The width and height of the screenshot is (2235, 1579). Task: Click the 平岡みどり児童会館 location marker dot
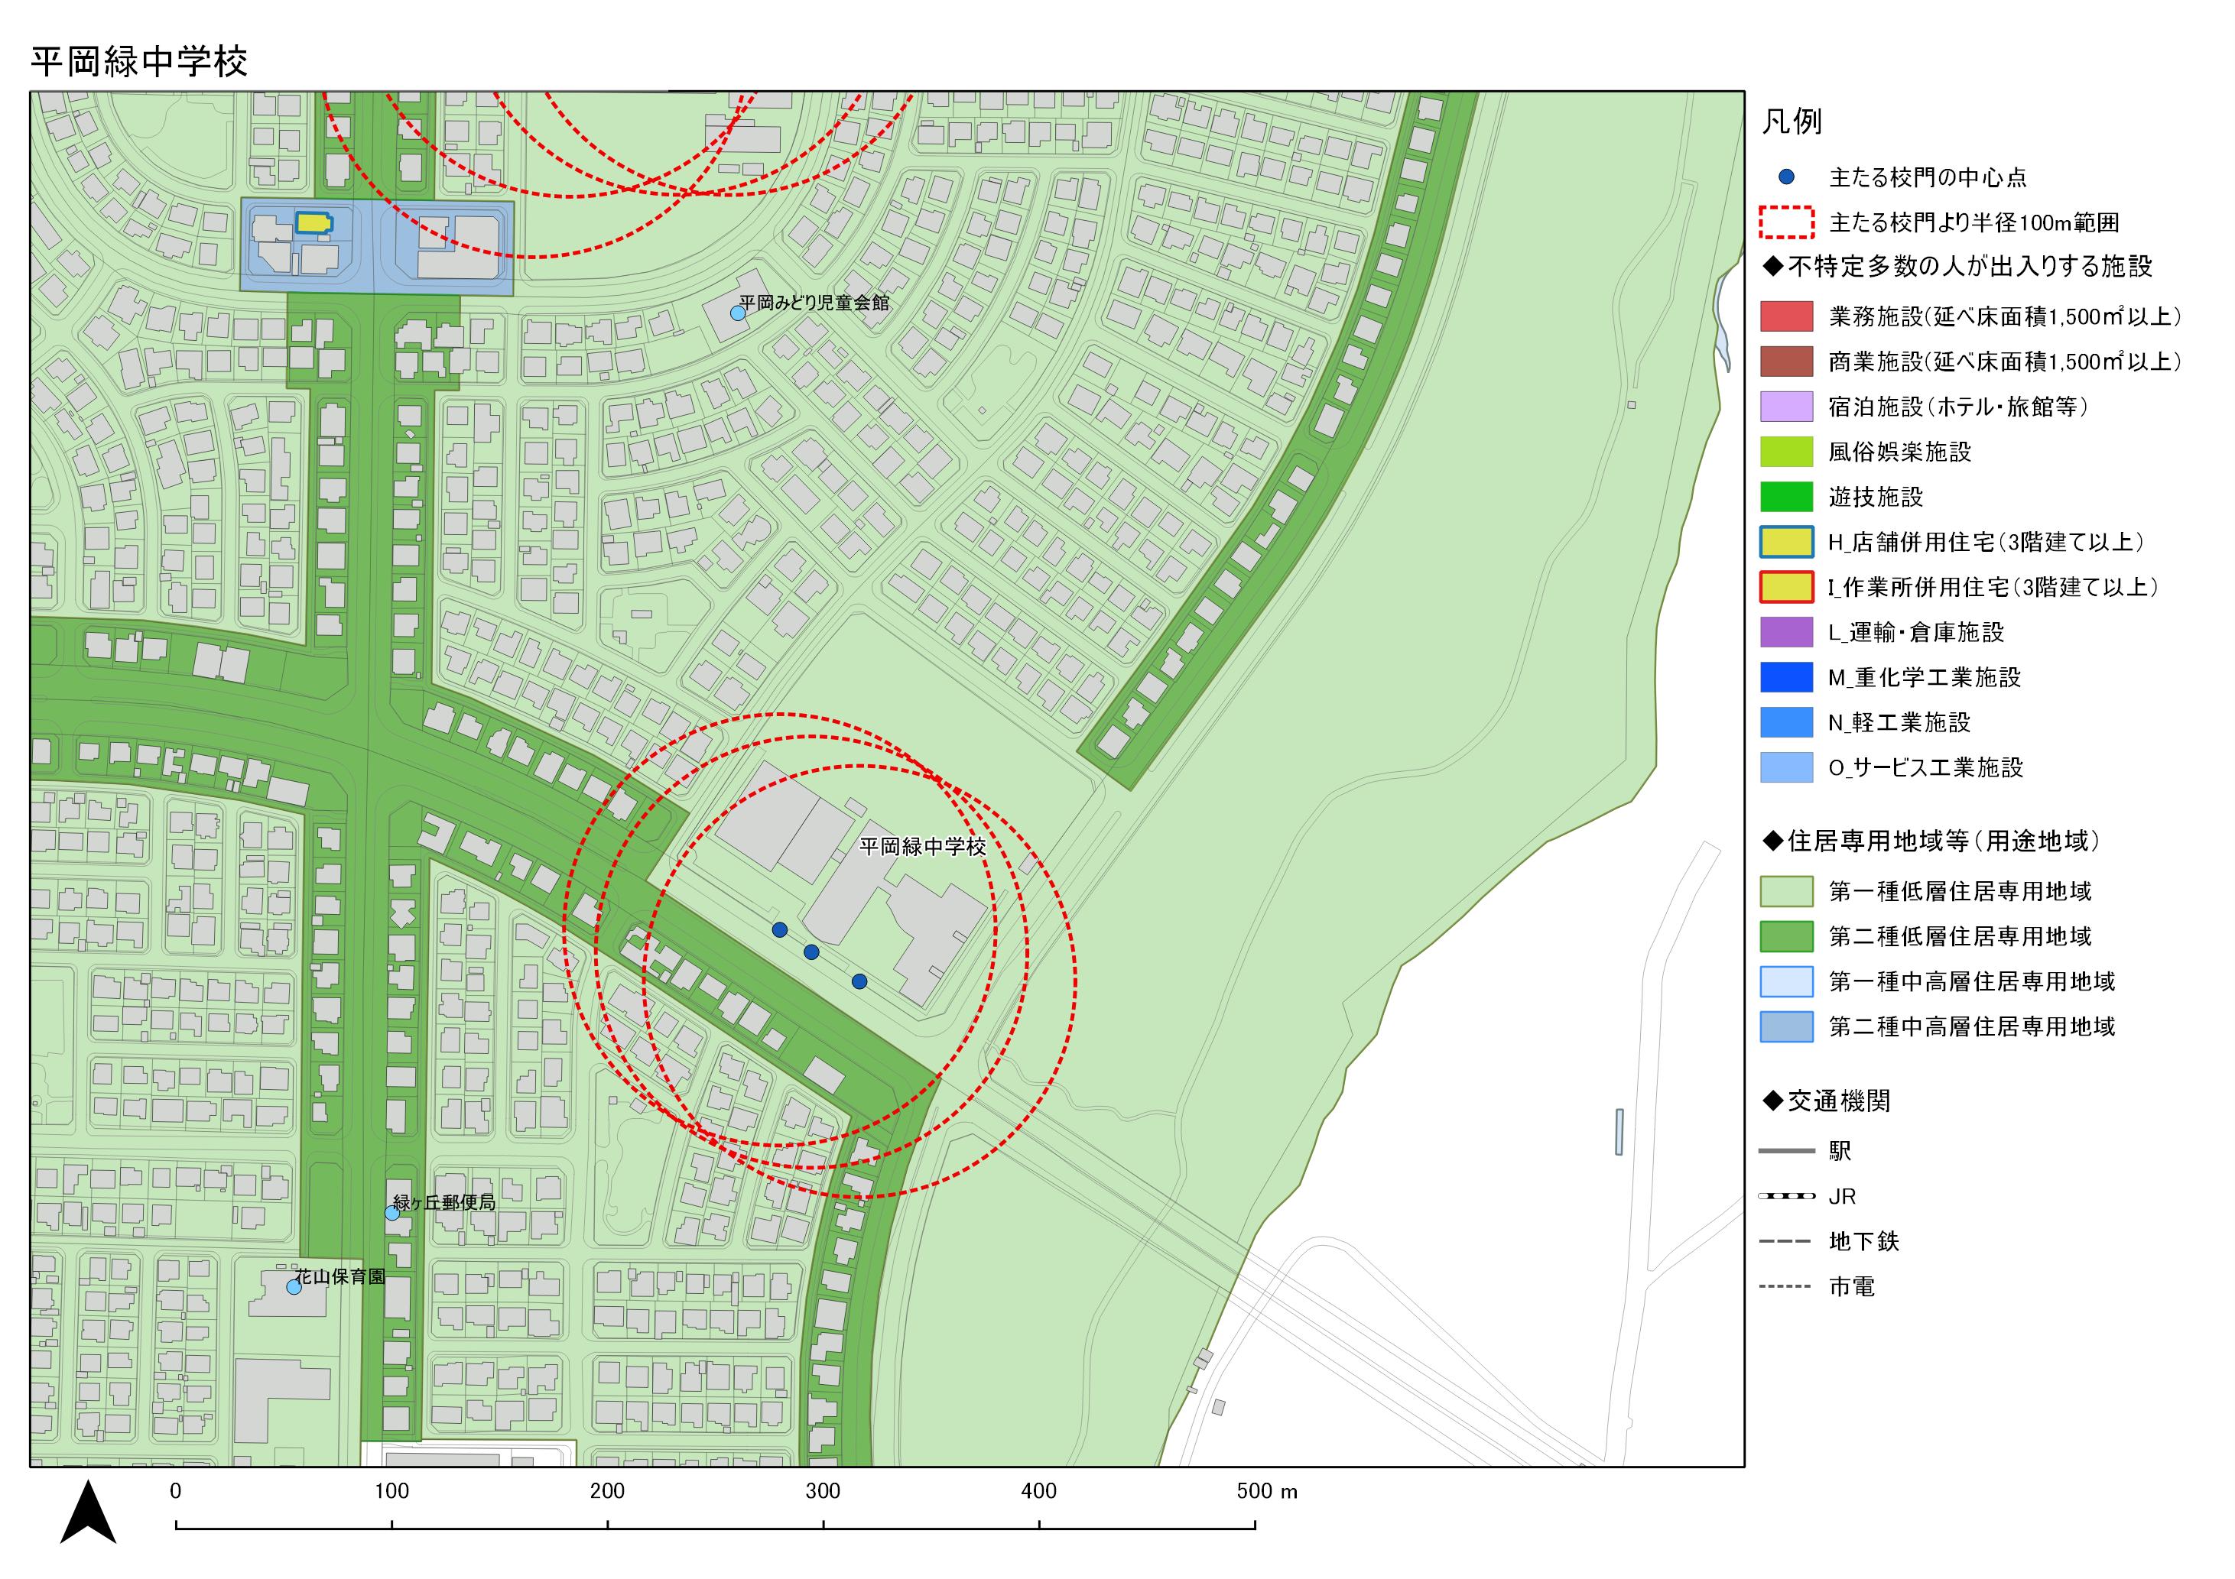coord(738,313)
